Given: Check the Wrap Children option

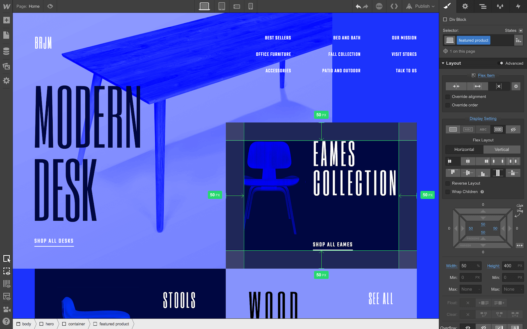Looking at the screenshot, I should [448, 192].
